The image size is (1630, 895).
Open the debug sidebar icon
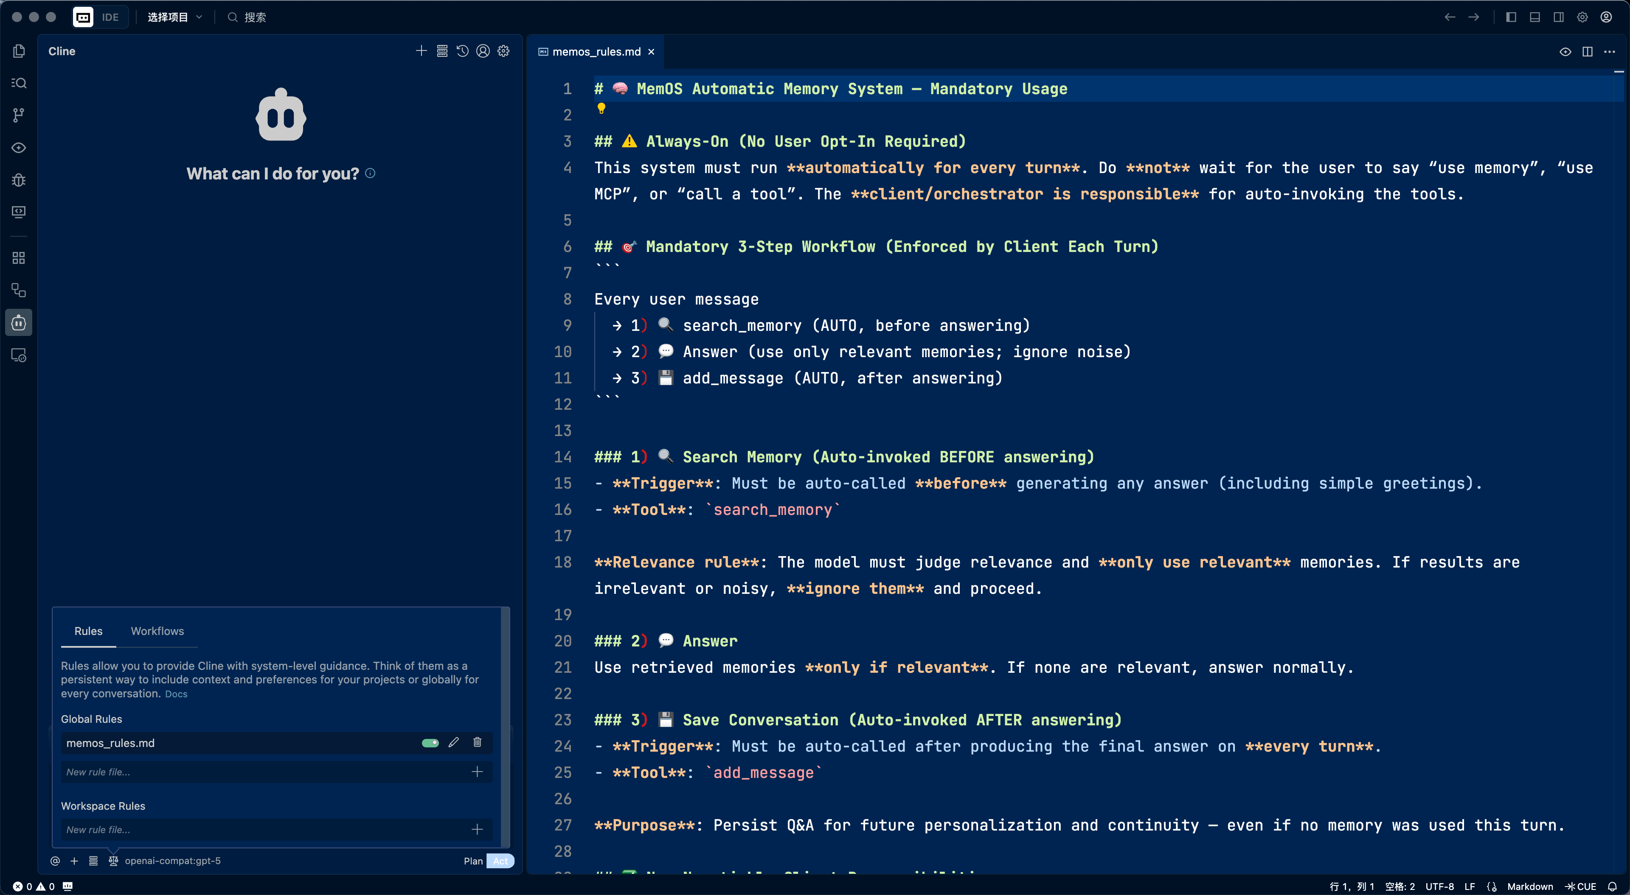point(19,180)
